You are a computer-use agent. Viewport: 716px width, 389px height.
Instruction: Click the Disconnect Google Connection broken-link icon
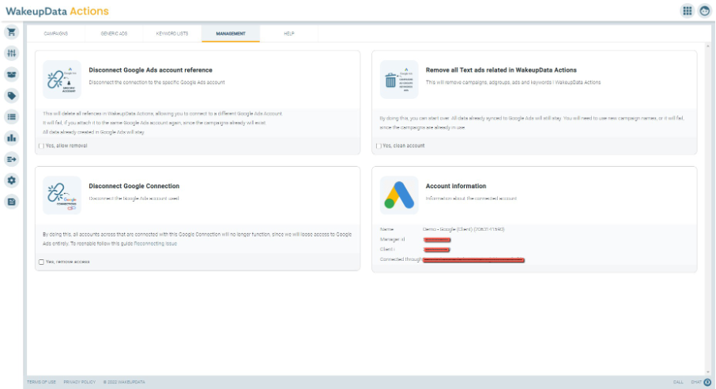pyautogui.click(x=62, y=195)
